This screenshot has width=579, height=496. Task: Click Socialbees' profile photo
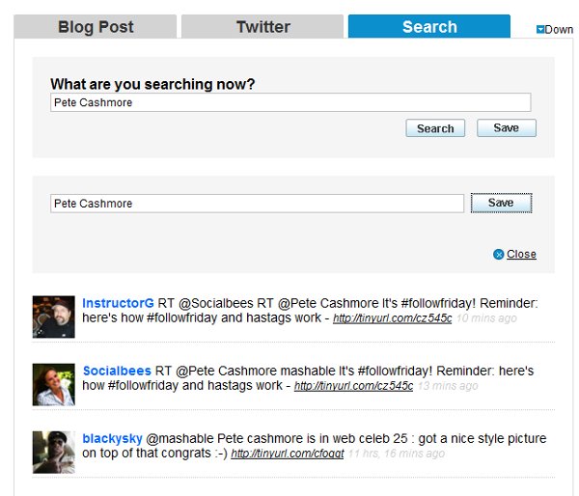tap(53, 385)
